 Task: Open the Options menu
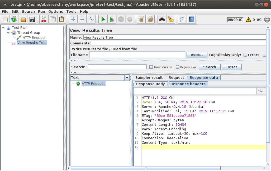coord(55,11)
